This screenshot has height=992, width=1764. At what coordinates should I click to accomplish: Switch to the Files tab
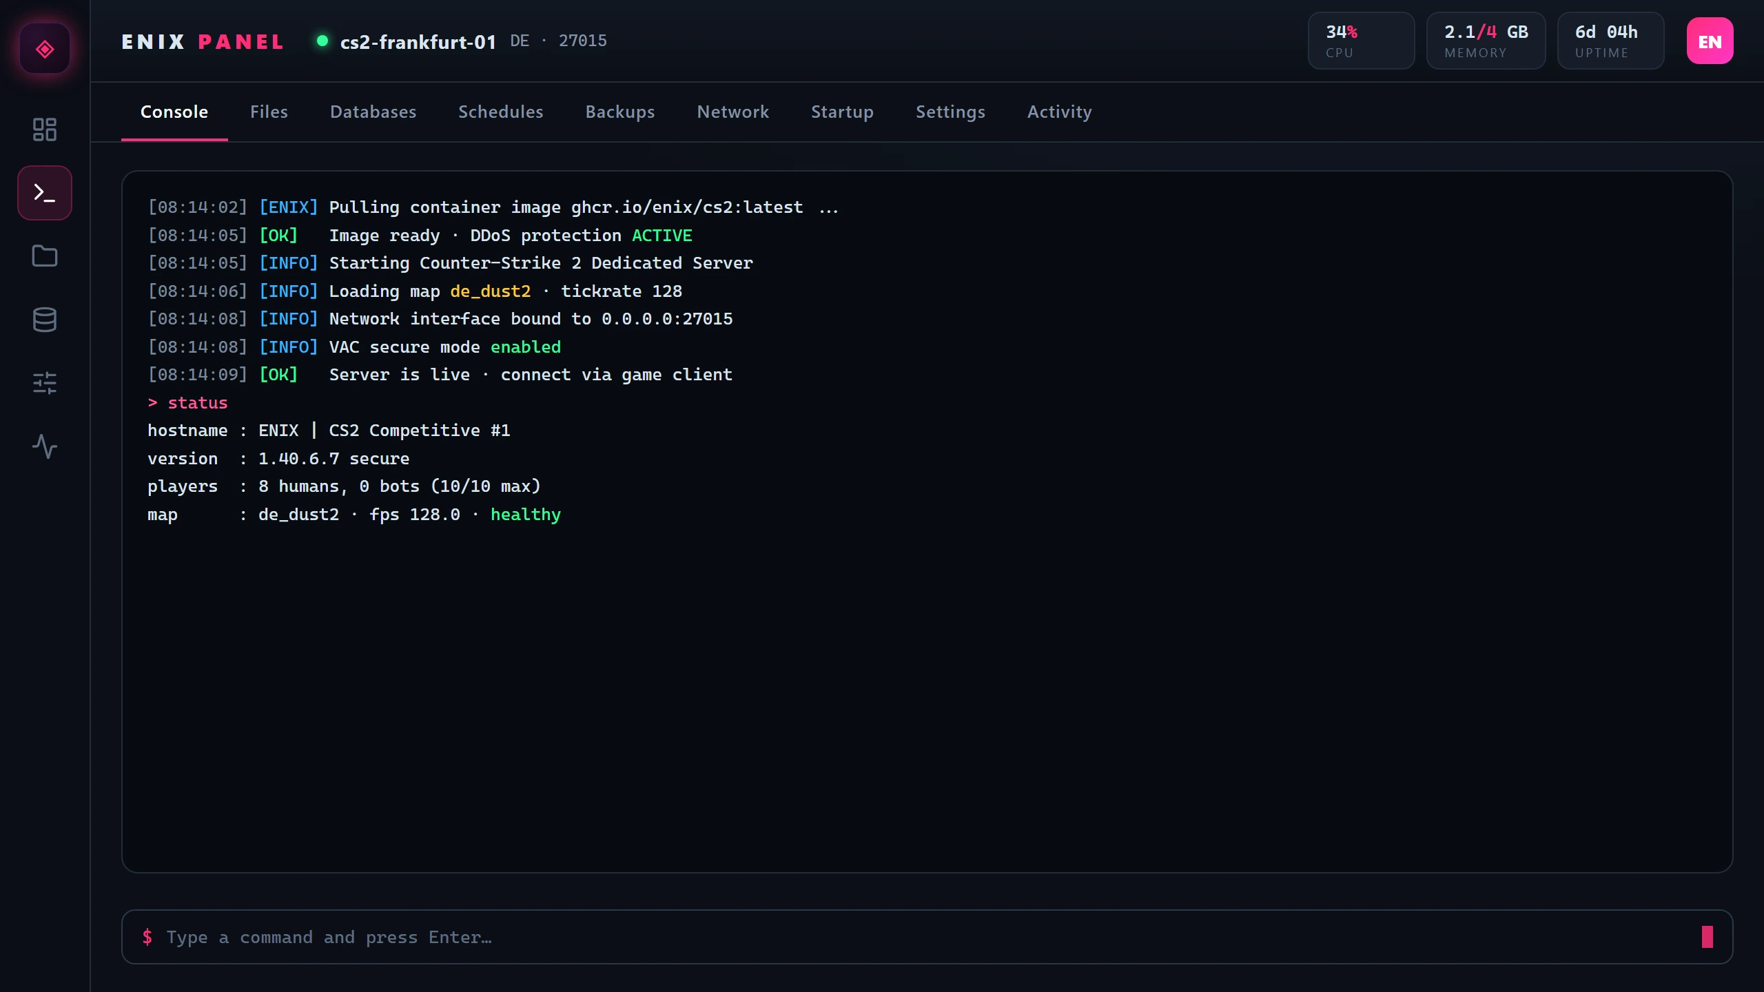click(x=269, y=112)
